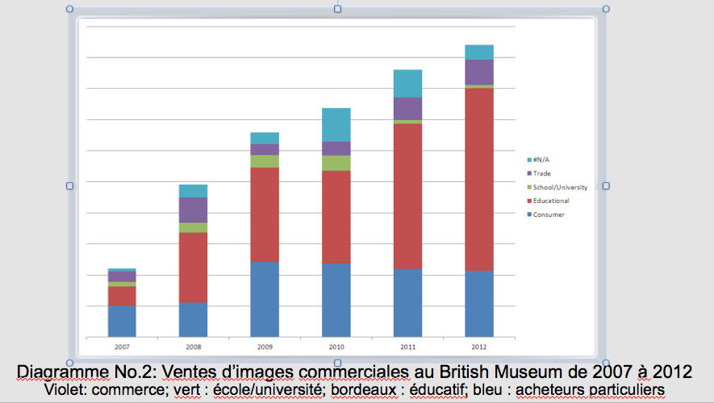
Task: Click the purple Trade segment of the 2008 bar
Action: [x=193, y=210]
